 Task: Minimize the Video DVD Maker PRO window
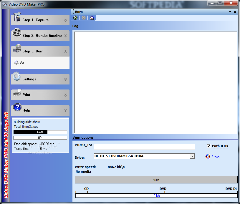pyautogui.click(x=212, y=3)
